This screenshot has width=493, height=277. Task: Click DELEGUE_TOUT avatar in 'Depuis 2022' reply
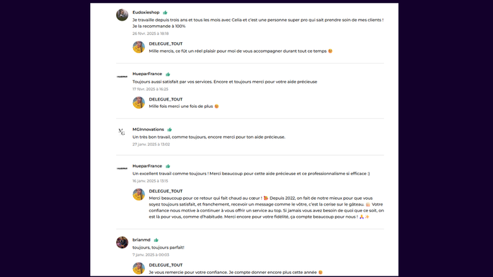point(139,195)
